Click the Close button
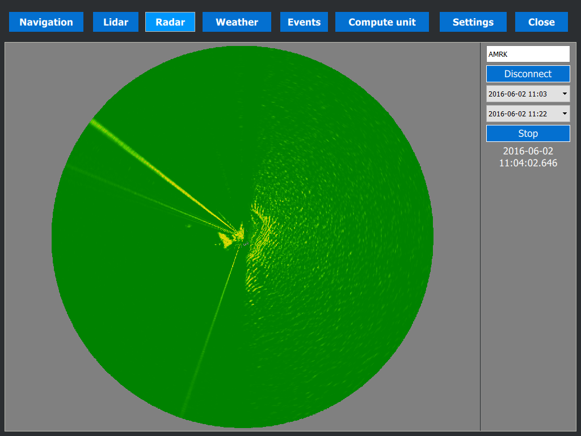 click(541, 22)
